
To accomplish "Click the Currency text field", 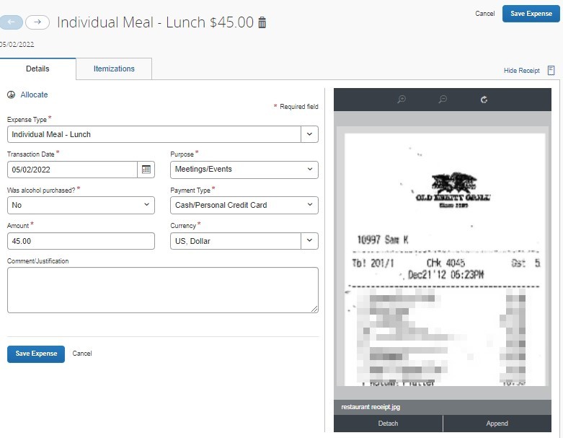I will [236, 241].
